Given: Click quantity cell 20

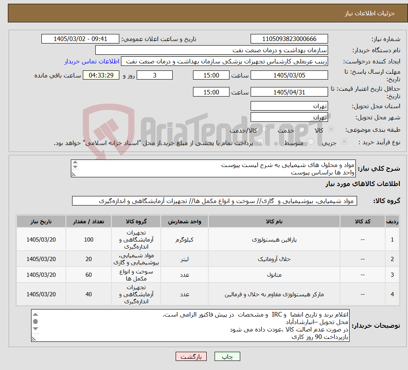Looking at the screenshot, I should tap(89, 259).
